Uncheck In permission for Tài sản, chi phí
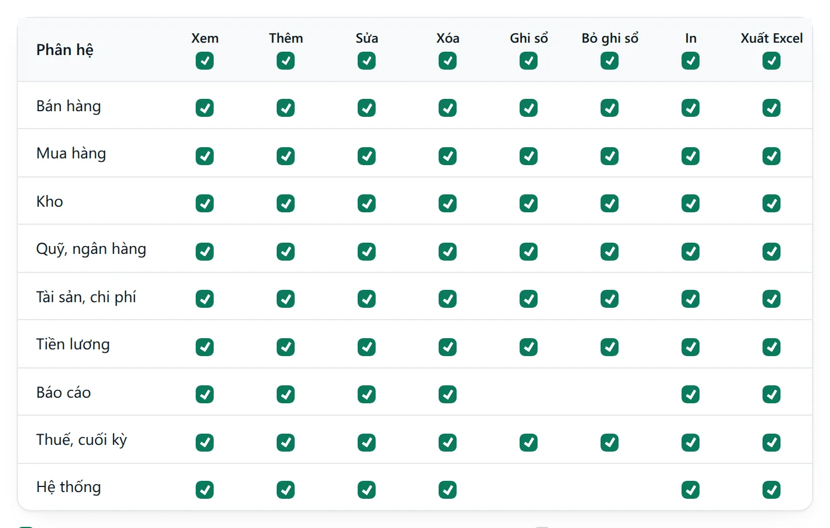Screen dimensions: 830x528 click(691, 299)
